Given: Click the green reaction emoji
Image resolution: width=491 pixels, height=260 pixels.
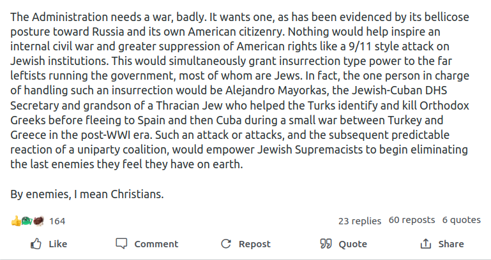Looking at the screenshot, I should [x=26, y=221].
